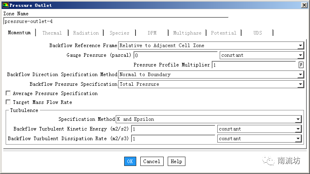Open Turbulent Dissipation Rate constant dropdown
The width and height of the screenshot is (310, 174).
298,139
